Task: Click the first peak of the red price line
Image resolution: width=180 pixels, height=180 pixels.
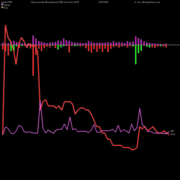Action: click(5, 25)
